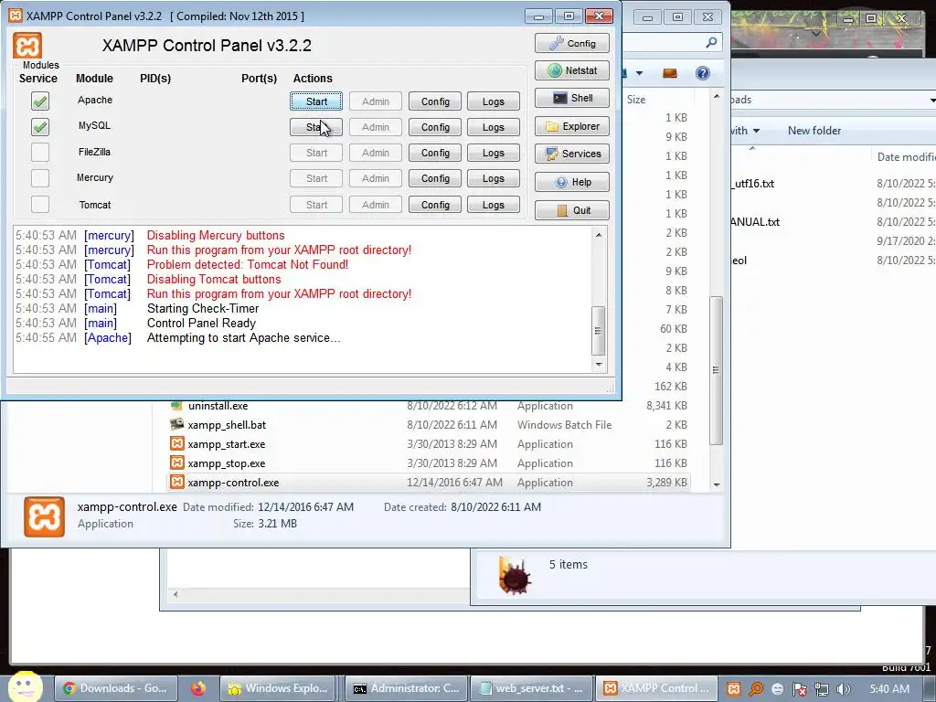Click the bug icon in the bottom details pane
936x702 pixels.
[514, 576]
